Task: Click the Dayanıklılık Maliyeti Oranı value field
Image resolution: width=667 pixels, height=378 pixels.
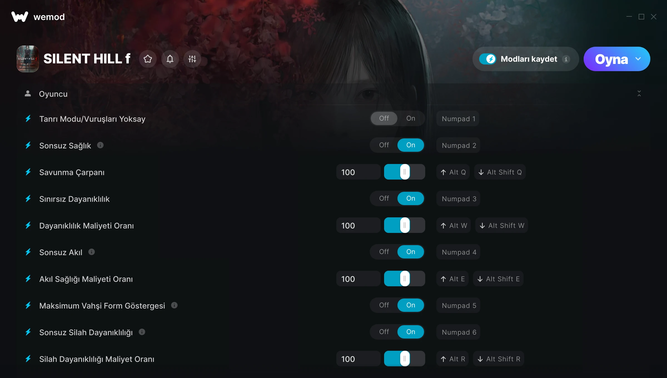Action: (358, 225)
